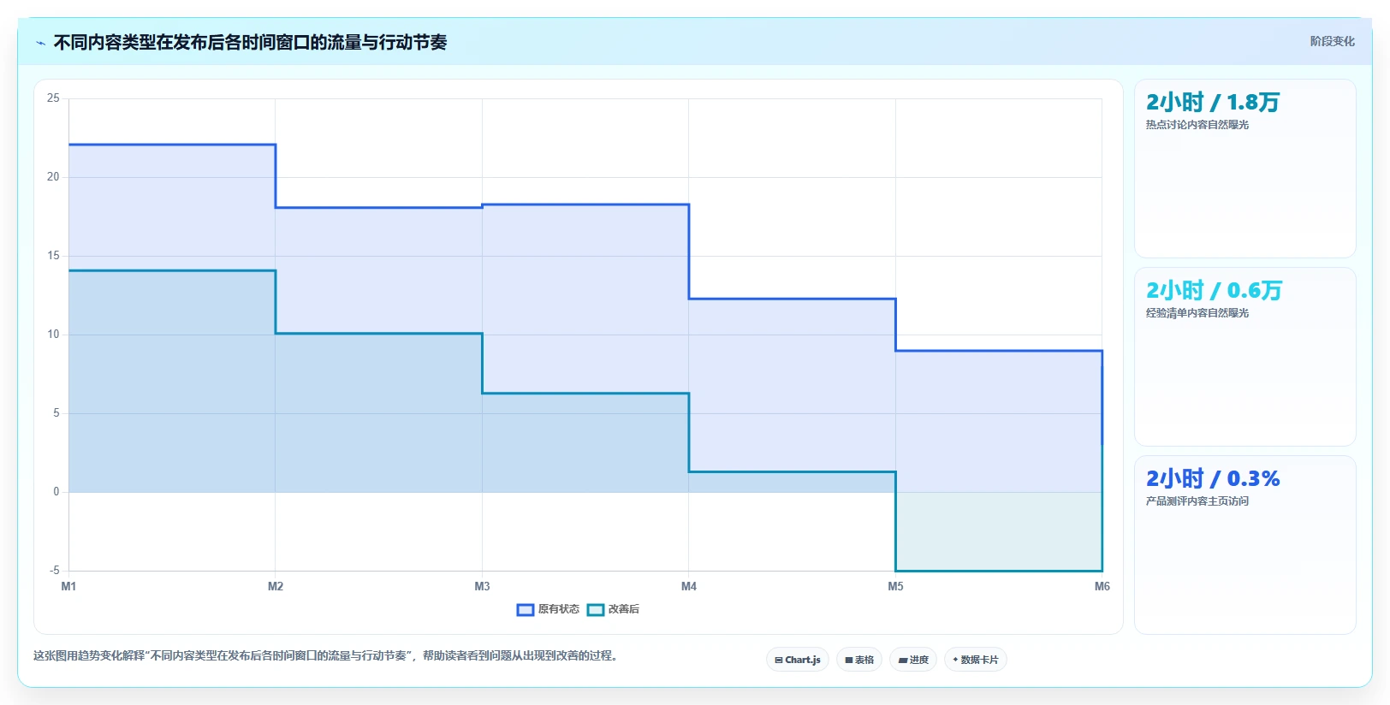Click the M4 x-axis label
Viewport: 1390px width, 705px height.
(689, 586)
